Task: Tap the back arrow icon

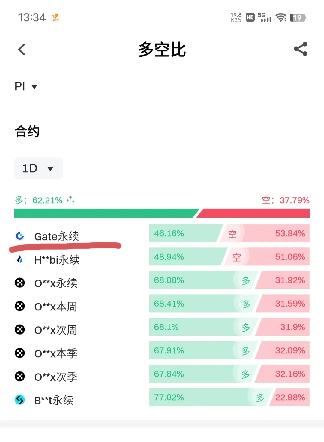Action: tap(22, 50)
